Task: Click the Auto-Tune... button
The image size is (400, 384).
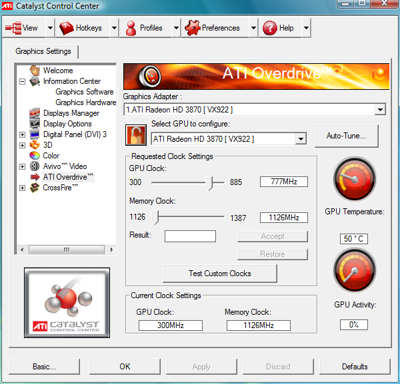Action: tap(347, 136)
